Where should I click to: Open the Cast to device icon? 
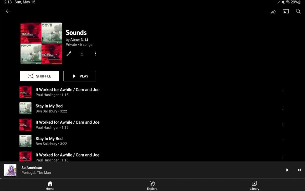tap(286, 12)
